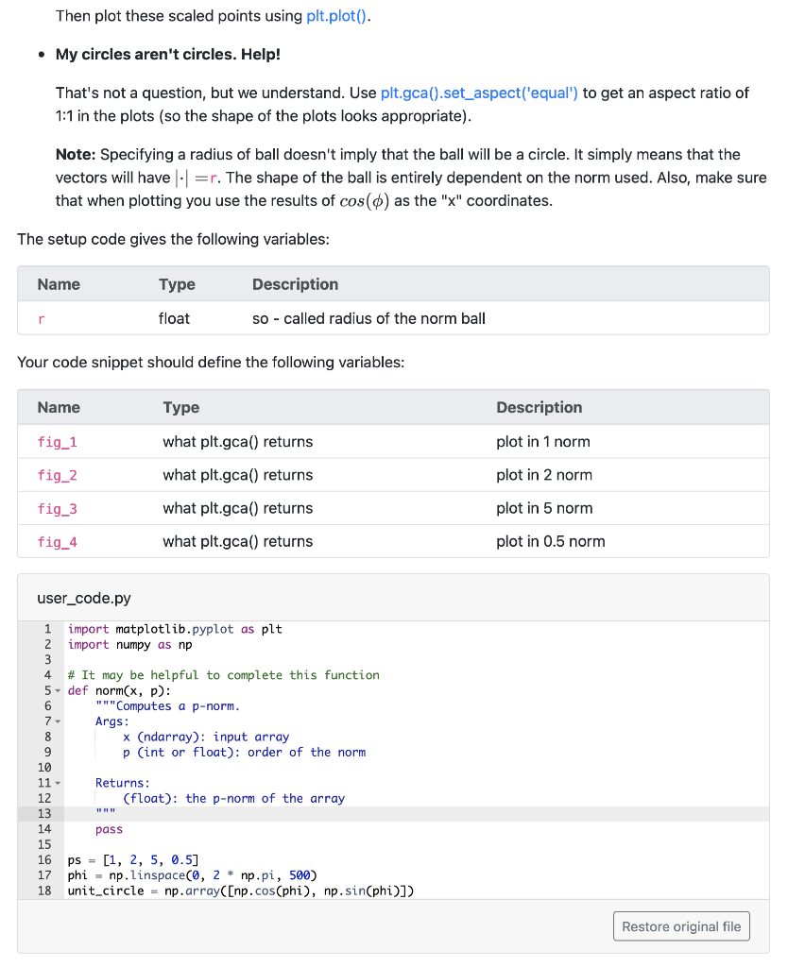788x967 pixels.
Task: Open the plt.plot() documentation link
Action: point(336,16)
